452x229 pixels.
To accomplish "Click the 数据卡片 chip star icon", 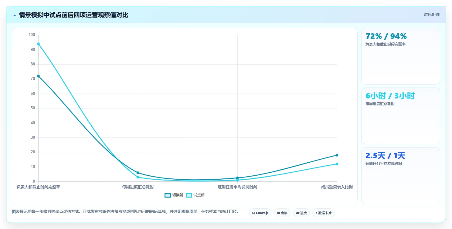I will [x=316, y=213].
